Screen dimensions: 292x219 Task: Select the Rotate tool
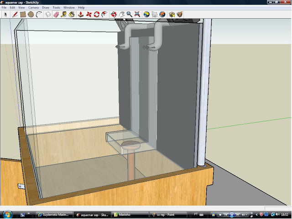[96, 14]
